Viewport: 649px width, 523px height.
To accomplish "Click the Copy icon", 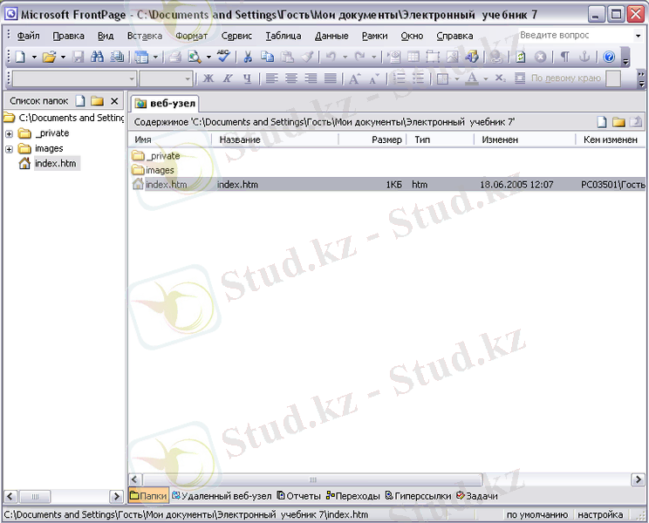I will (268, 57).
